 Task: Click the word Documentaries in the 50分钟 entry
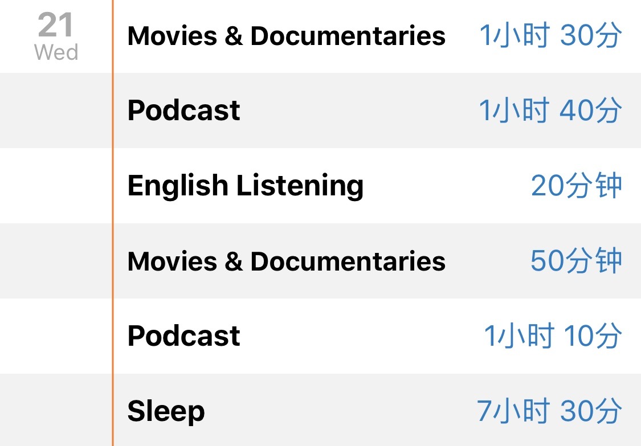(x=348, y=261)
